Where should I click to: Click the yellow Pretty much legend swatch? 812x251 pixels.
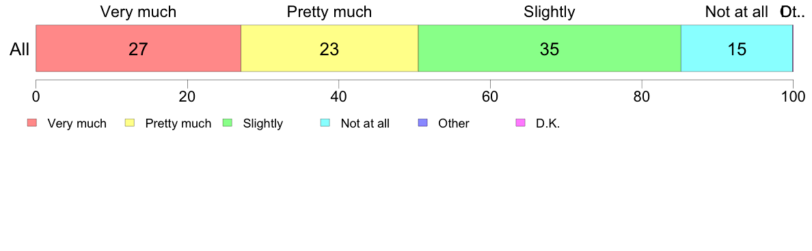130,123
